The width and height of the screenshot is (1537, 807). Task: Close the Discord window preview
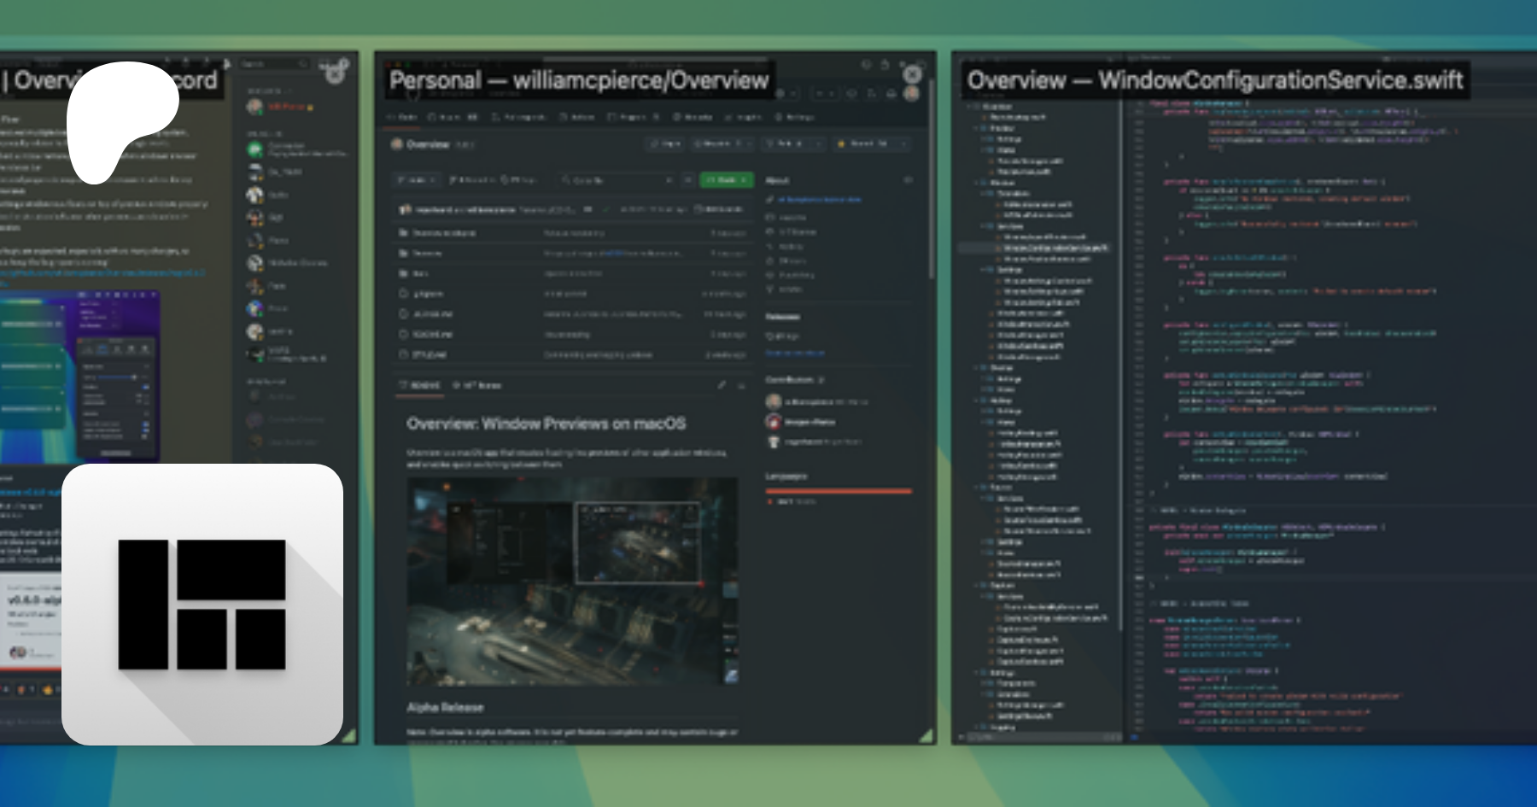[336, 74]
